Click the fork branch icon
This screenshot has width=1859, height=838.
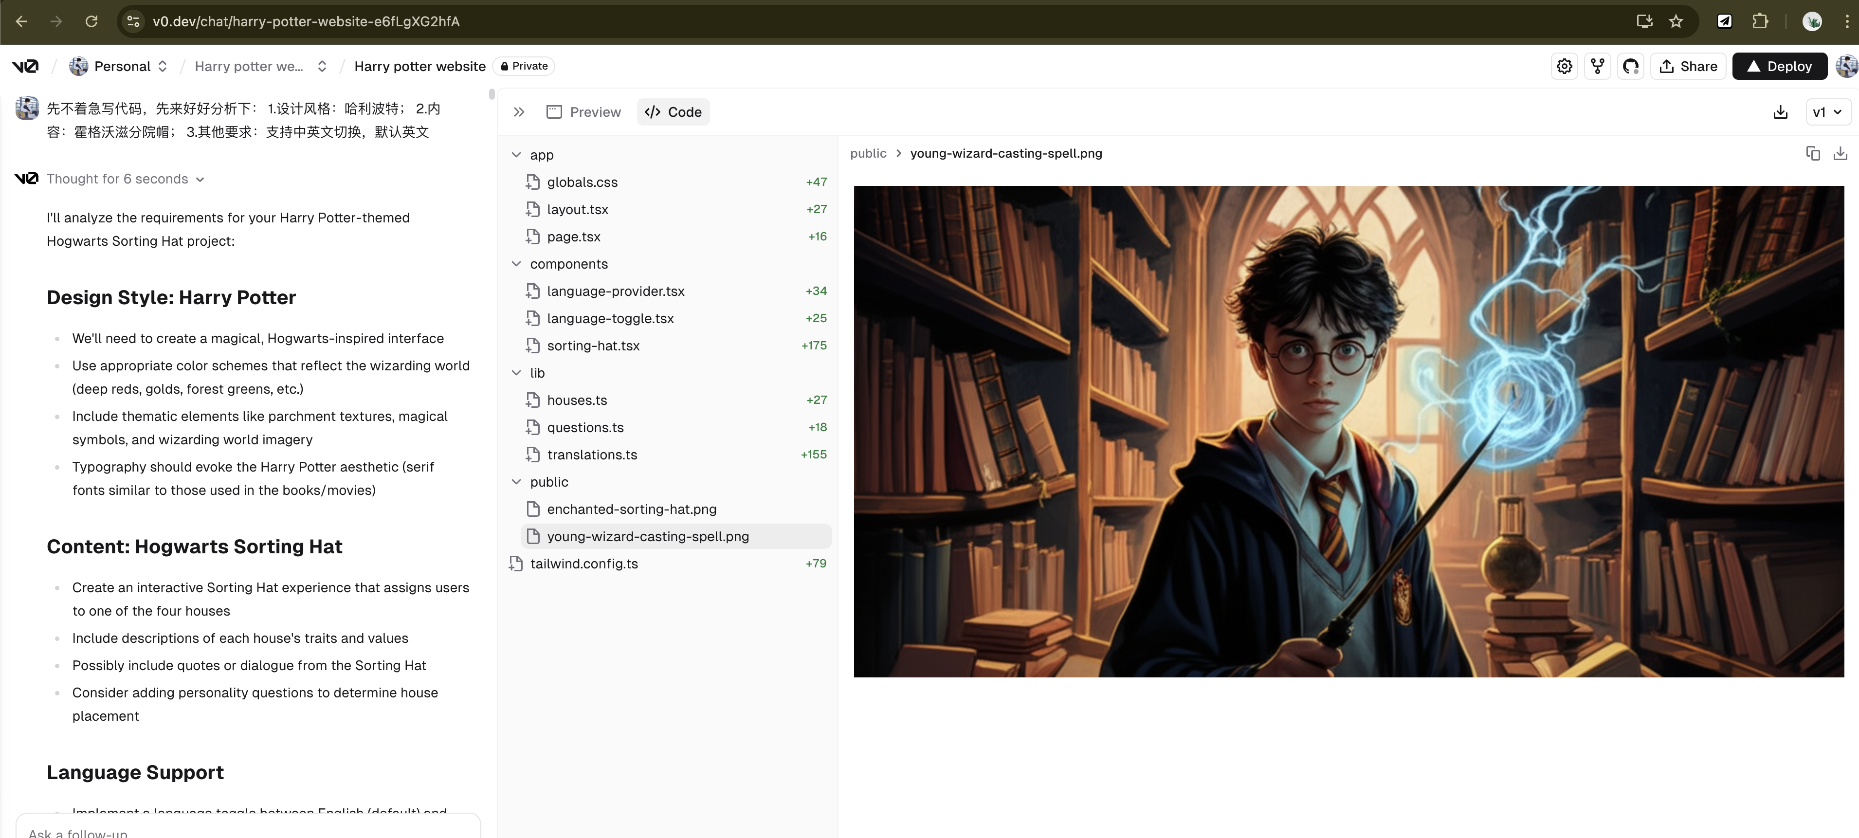pyautogui.click(x=1598, y=66)
